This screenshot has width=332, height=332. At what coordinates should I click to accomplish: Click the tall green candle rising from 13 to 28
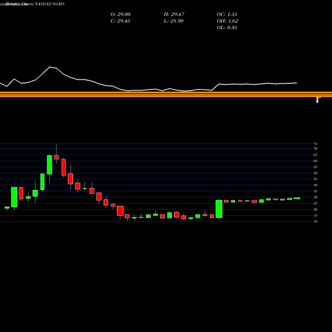coord(219,209)
